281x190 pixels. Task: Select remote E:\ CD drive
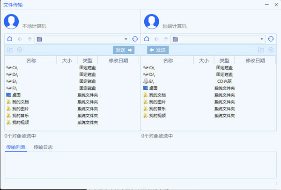151,81
